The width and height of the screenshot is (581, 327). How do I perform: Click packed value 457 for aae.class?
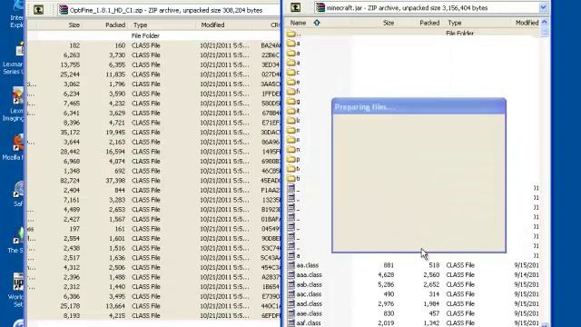tap(434, 313)
